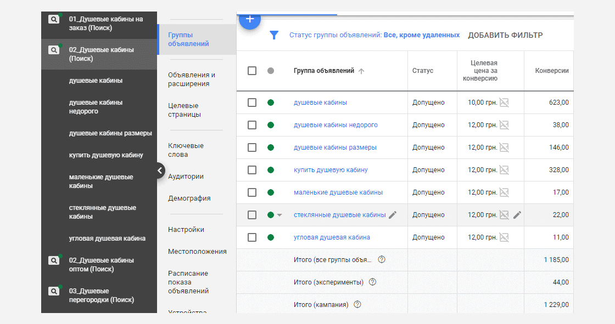Select маленькие душевые кабины in left tree
This screenshot has height=324, width=615.
[x=101, y=181]
